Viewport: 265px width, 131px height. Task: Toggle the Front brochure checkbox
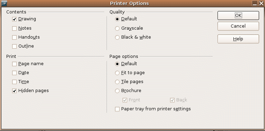[x=125, y=100]
